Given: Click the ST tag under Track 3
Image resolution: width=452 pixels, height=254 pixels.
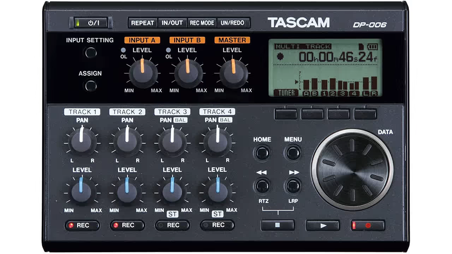Looking at the screenshot, I should click(x=172, y=214).
